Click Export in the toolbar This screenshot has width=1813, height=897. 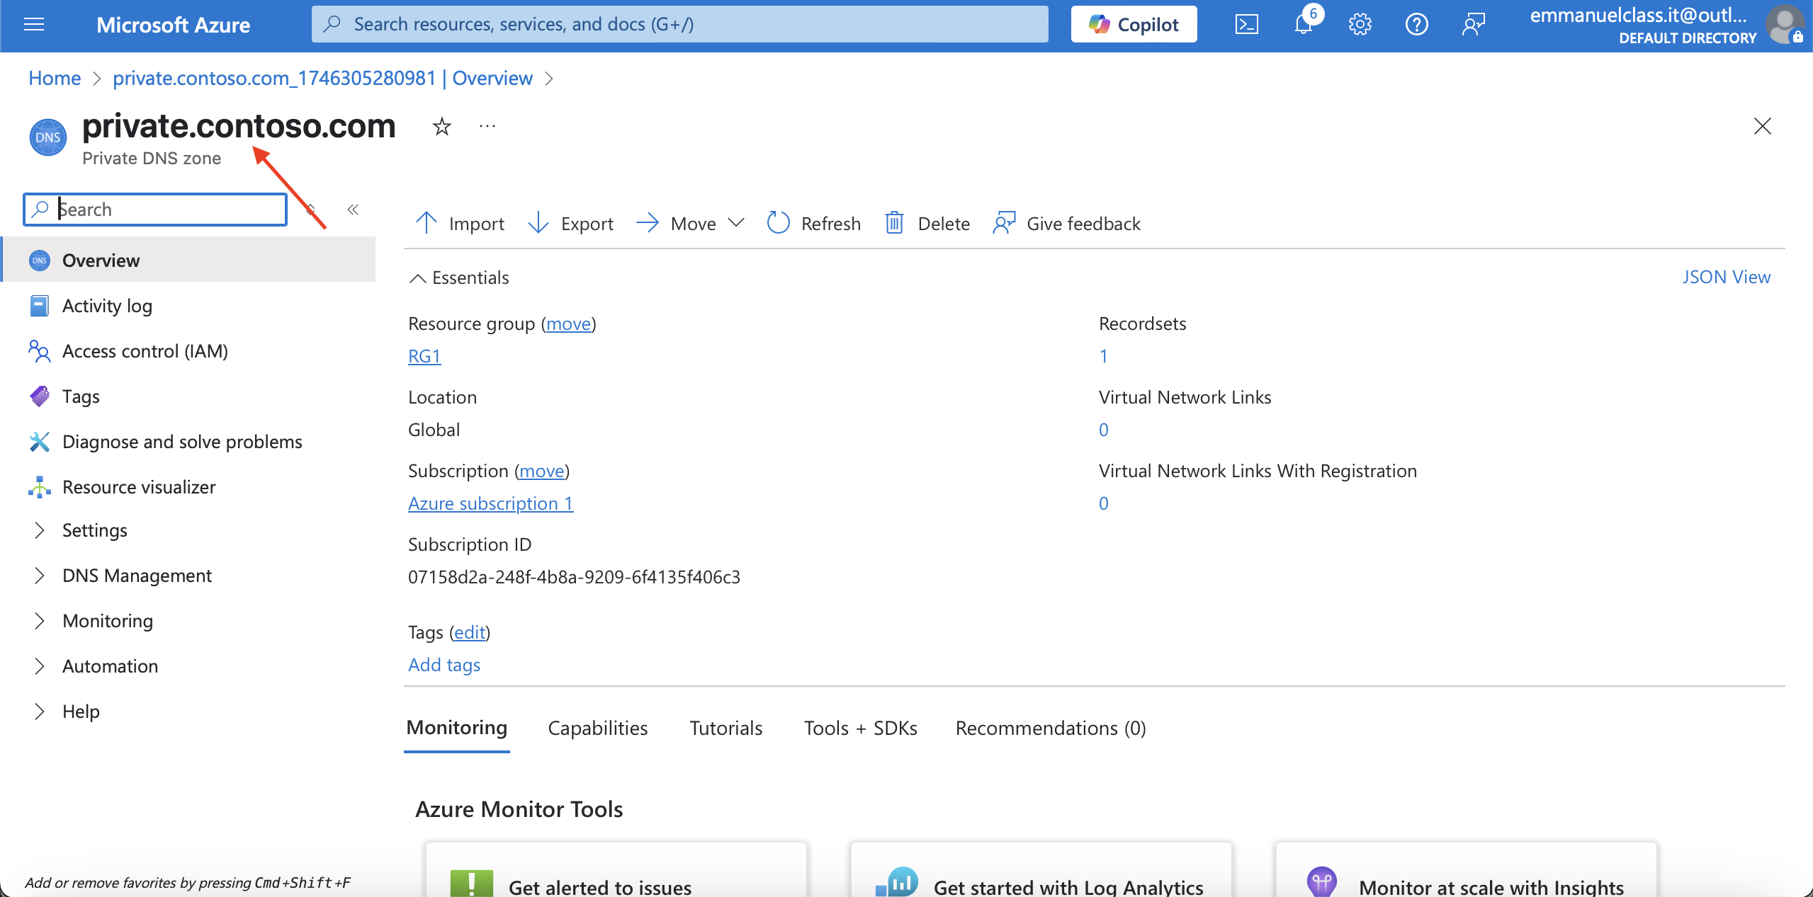click(x=571, y=224)
